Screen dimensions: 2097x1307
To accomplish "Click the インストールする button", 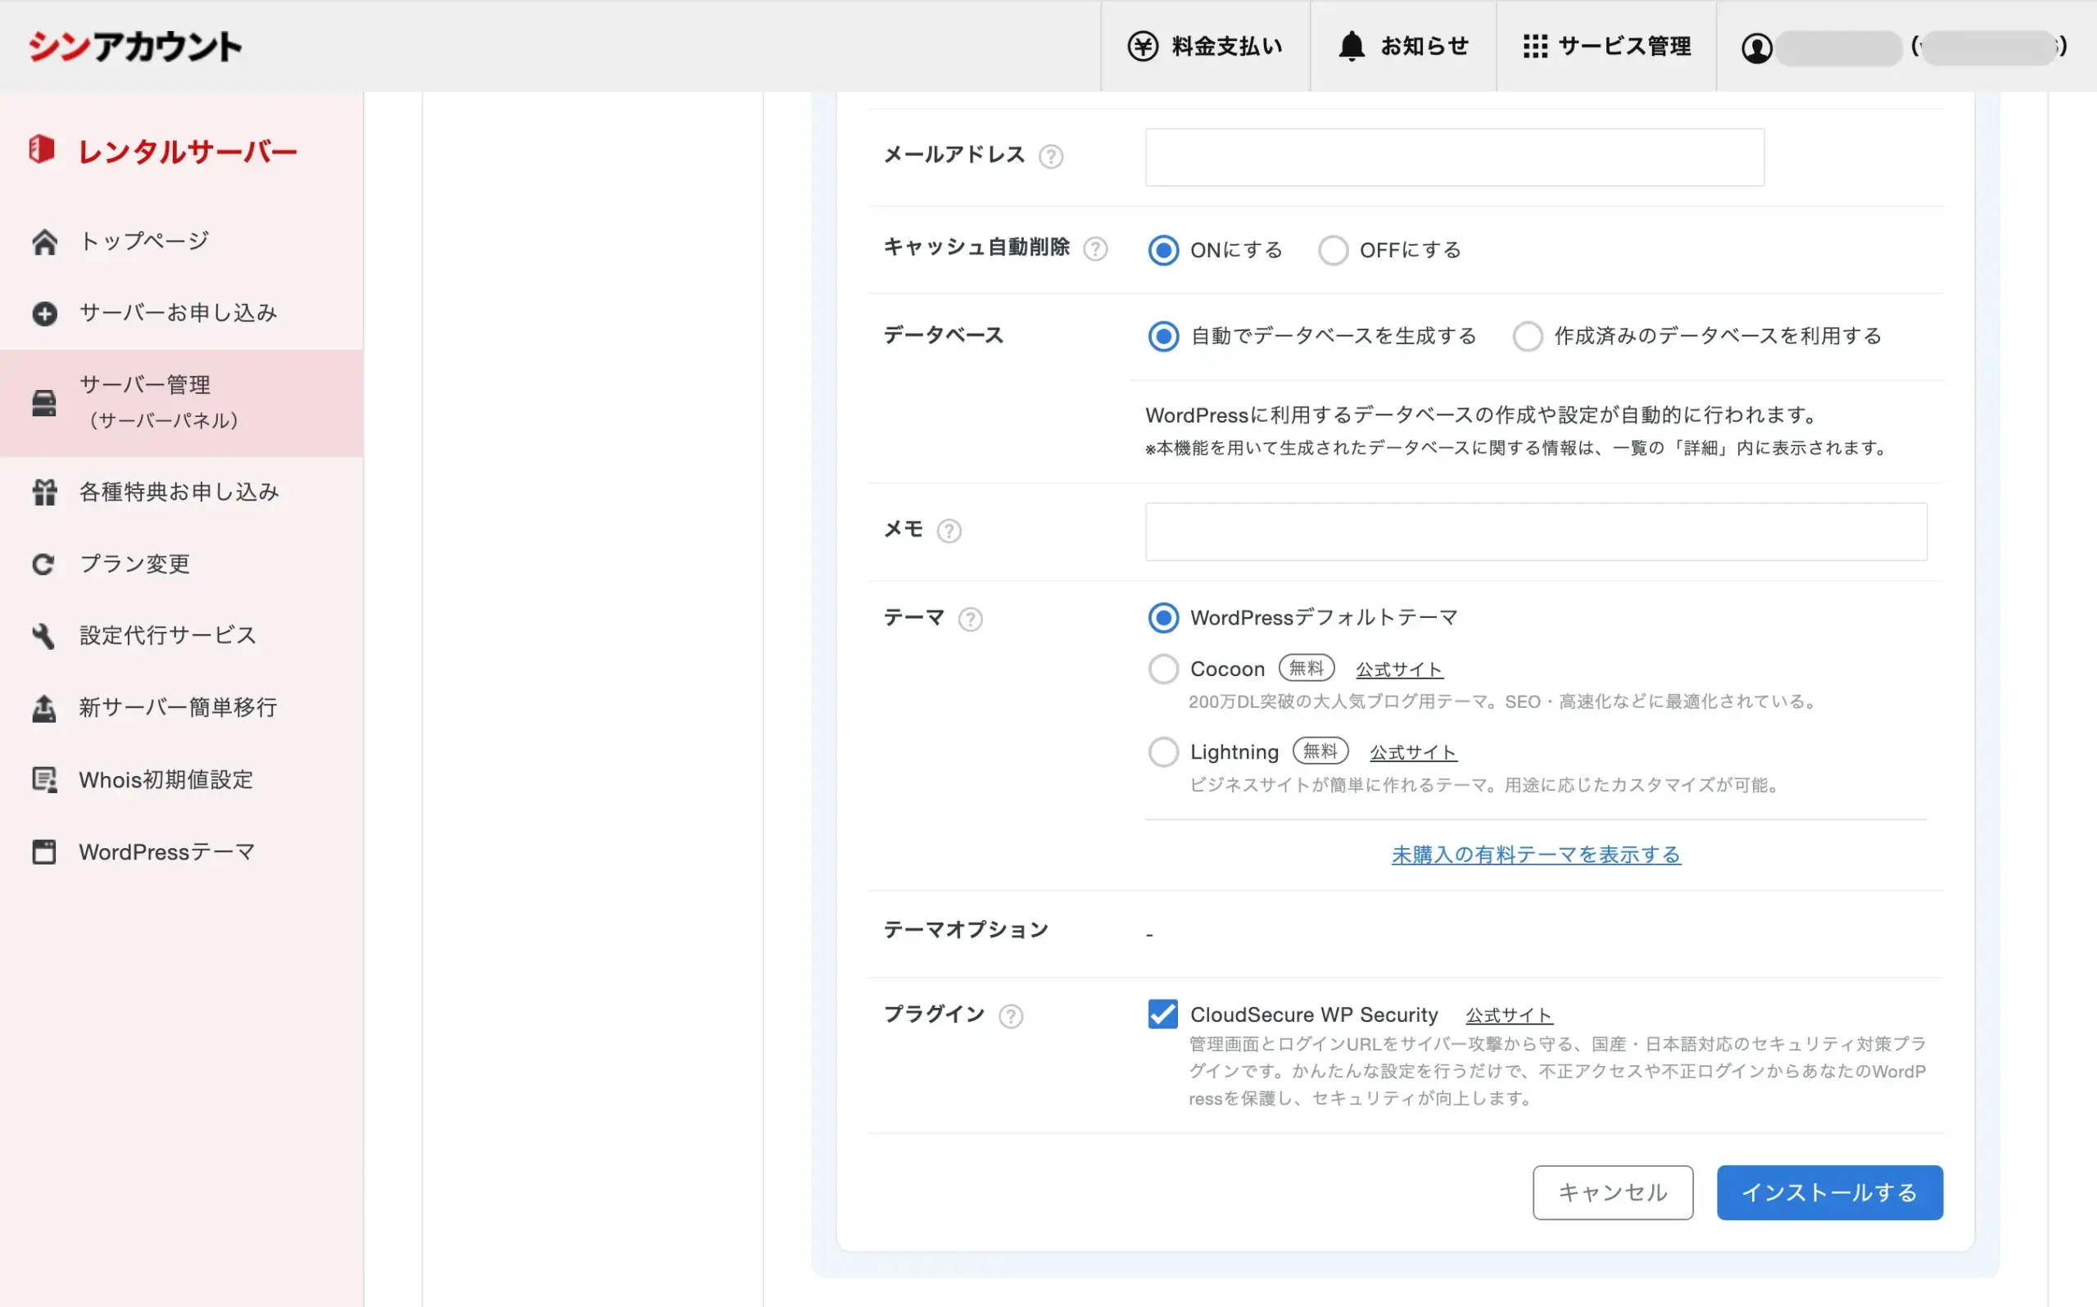I will 1829,1192.
